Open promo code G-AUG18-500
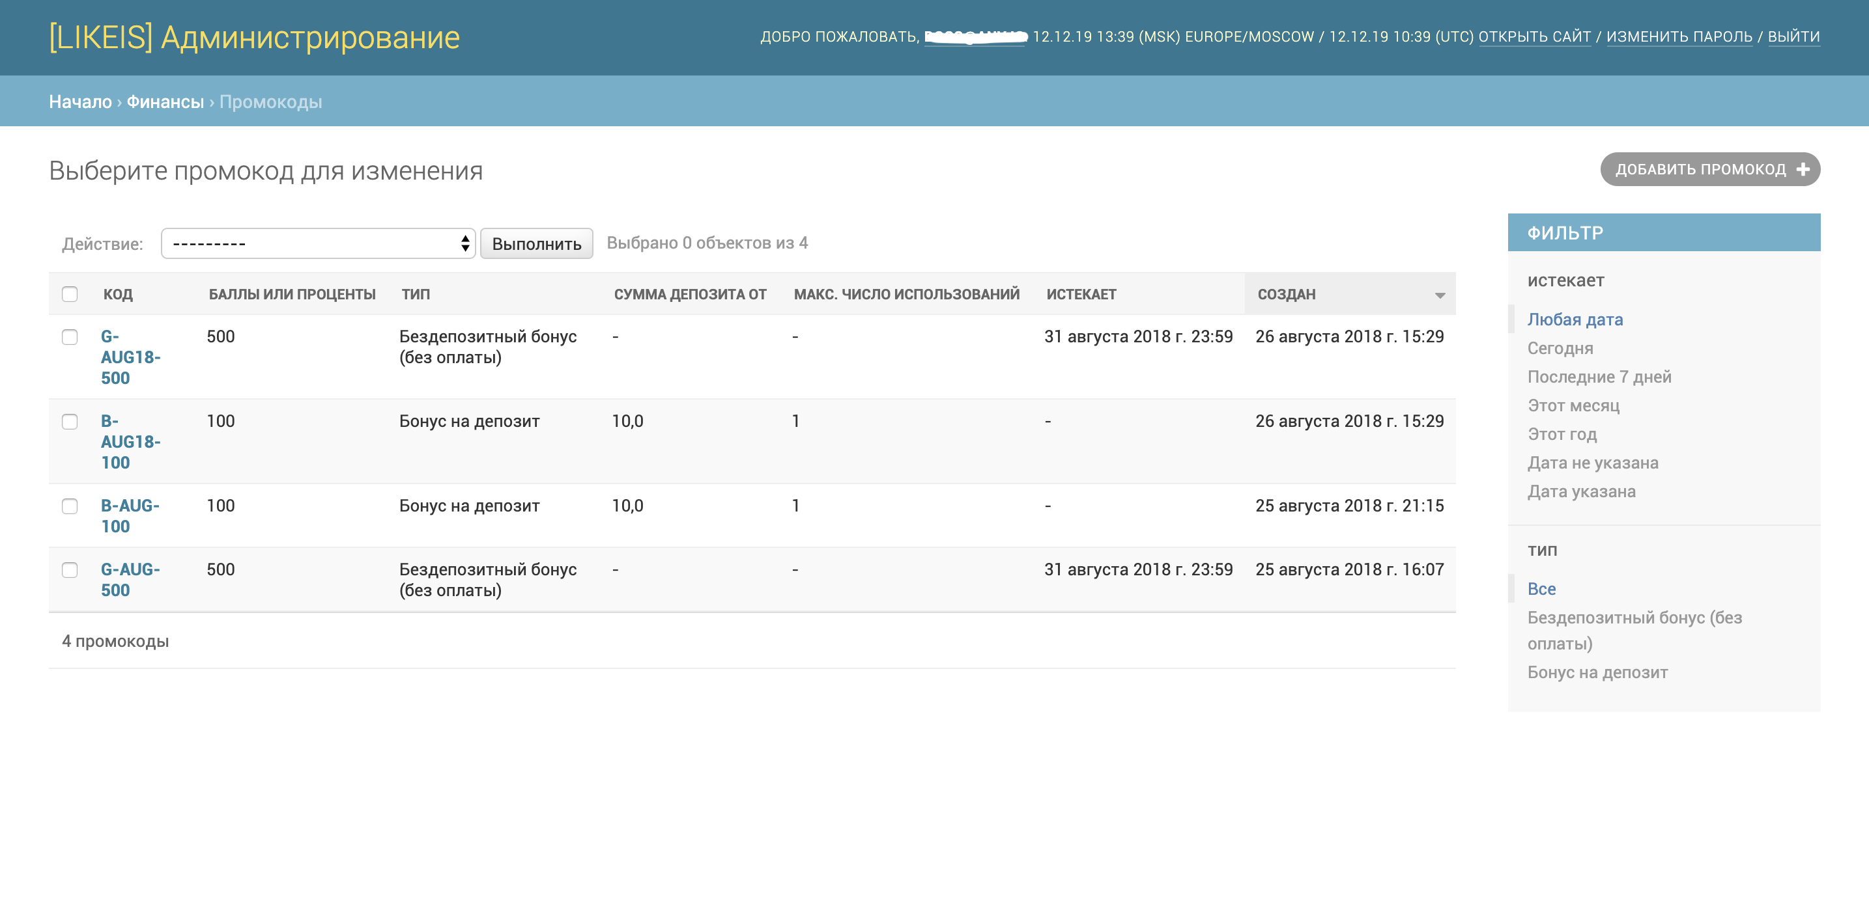 [x=130, y=357]
